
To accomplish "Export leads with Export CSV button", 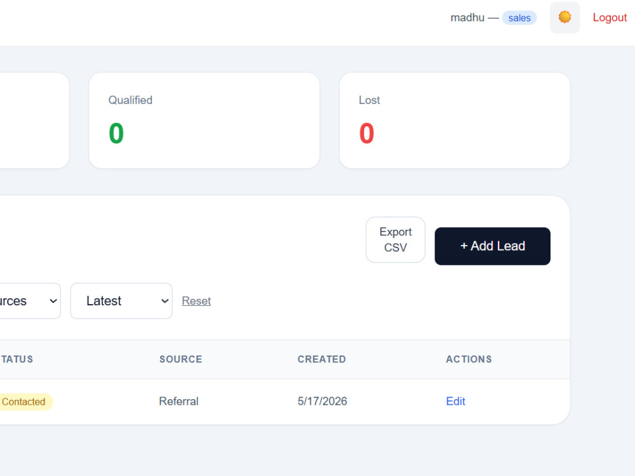I will (x=395, y=240).
